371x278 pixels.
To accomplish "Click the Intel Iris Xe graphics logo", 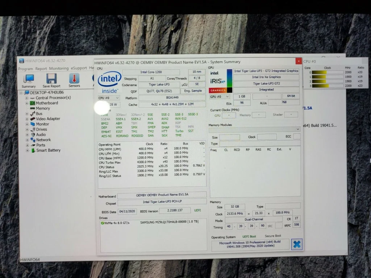I will point(219,80).
